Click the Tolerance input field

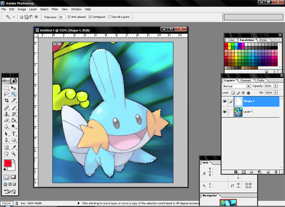click(x=62, y=17)
